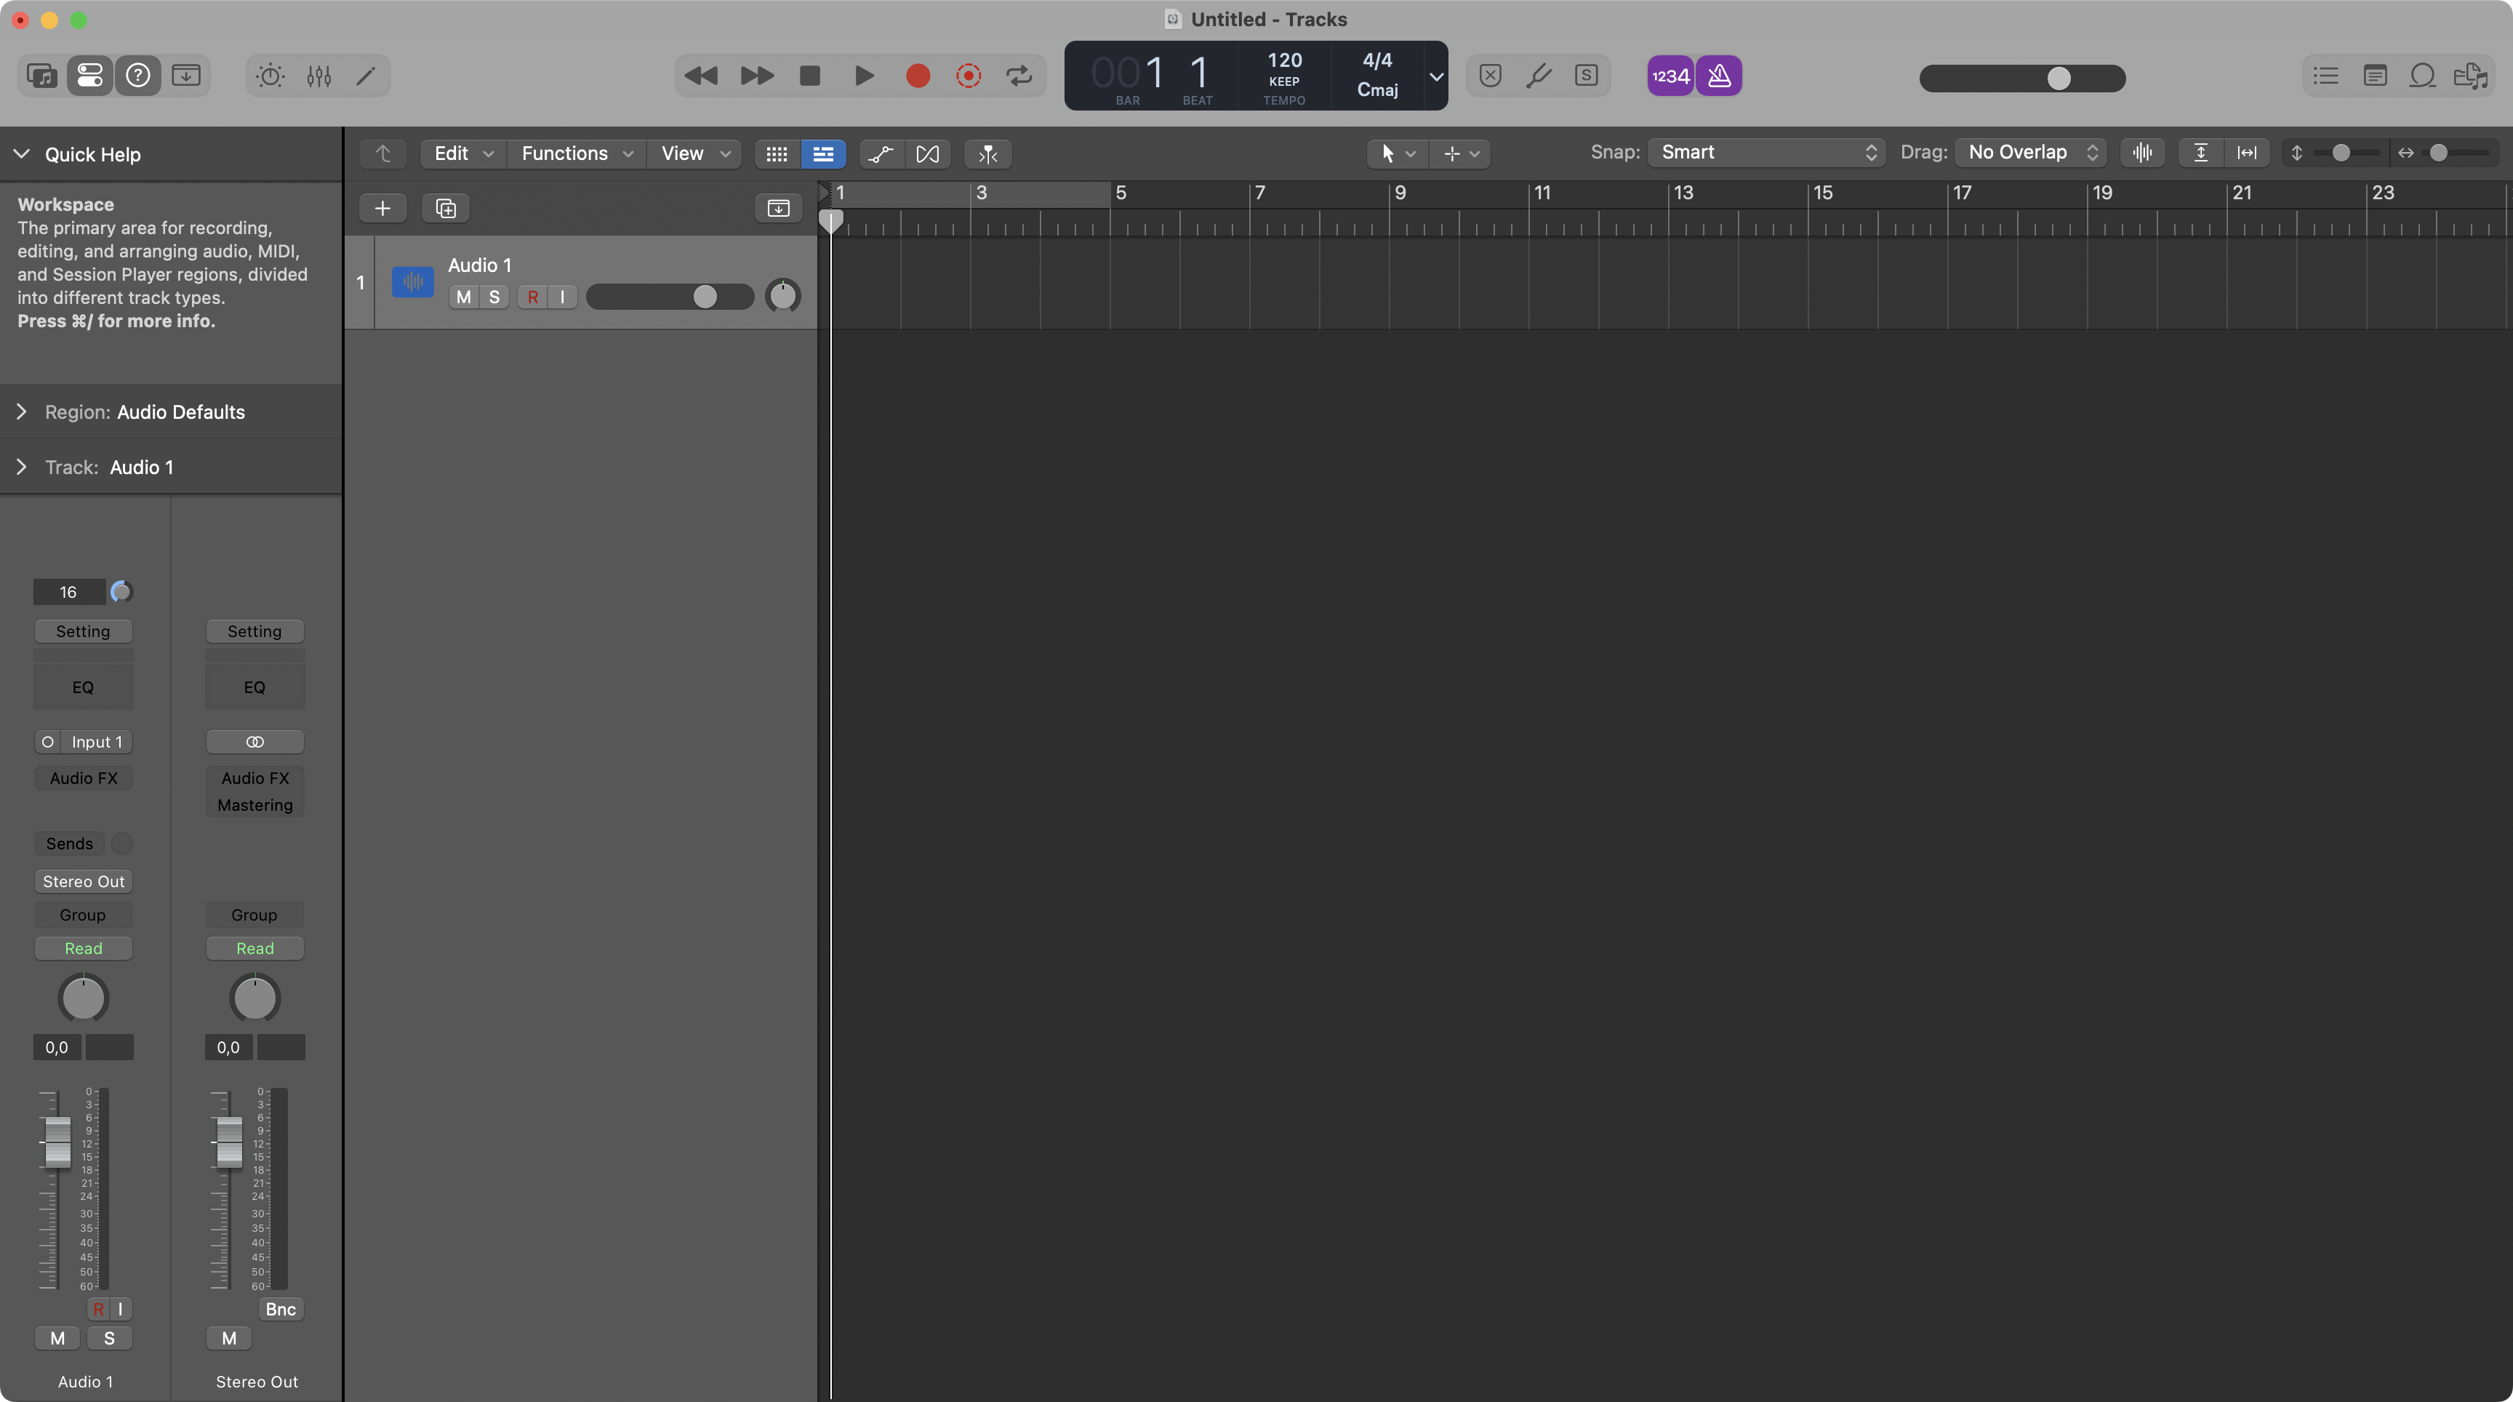This screenshot has height=1402, width=2513.
Task: Open the Edit menu in tracks area
Action: click(x=462, y=154)
